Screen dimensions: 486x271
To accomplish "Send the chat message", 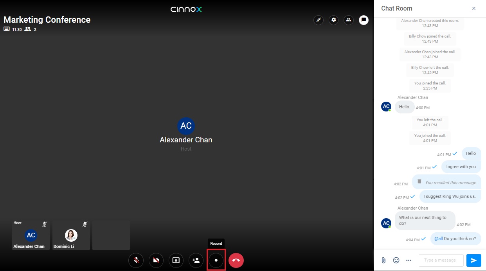I will [474, 260].
